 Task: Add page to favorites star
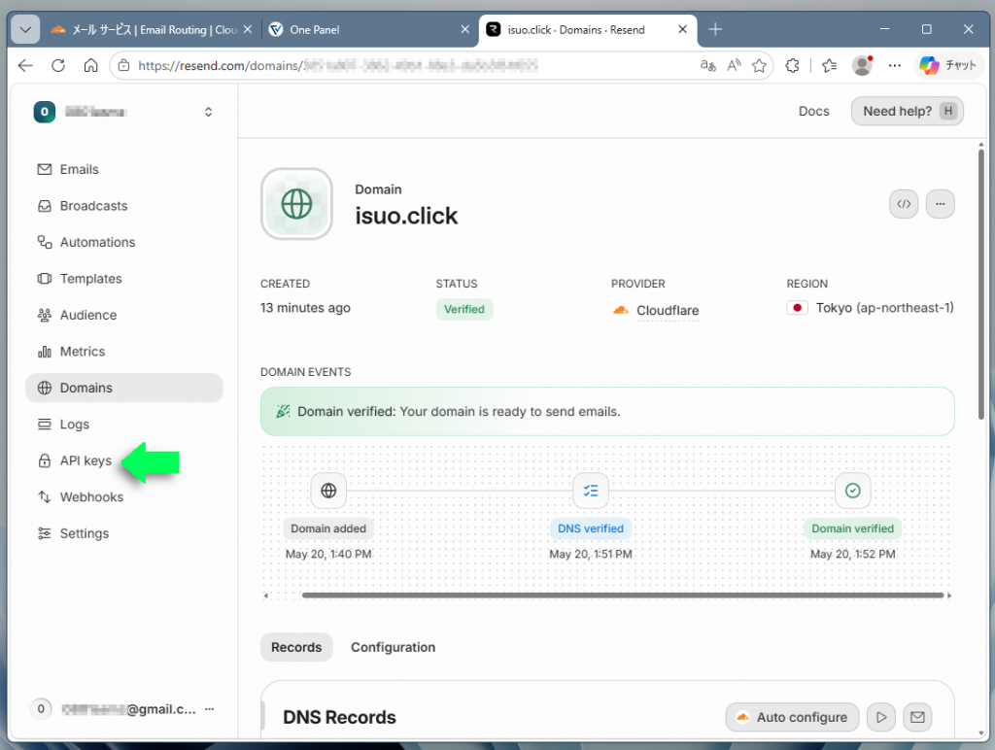coord(759,65)
